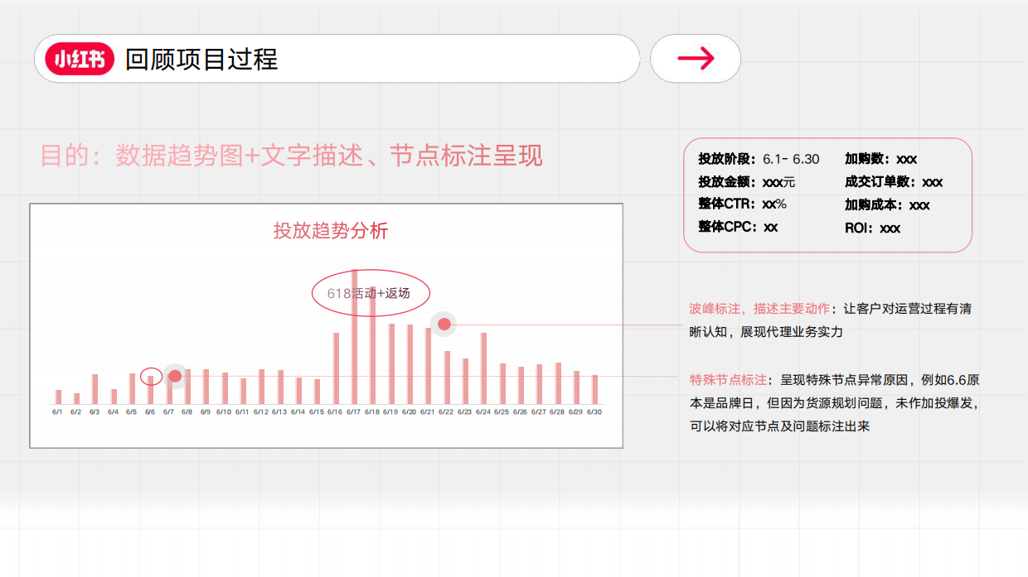
Task: Click the text line starting 本是品牌日
Action: coord(835,403)
